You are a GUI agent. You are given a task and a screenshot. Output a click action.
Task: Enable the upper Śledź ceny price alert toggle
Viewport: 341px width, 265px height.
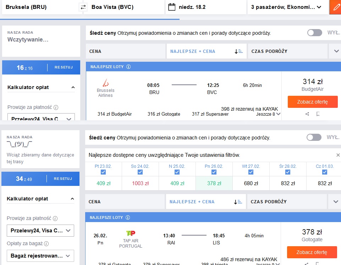314,33
